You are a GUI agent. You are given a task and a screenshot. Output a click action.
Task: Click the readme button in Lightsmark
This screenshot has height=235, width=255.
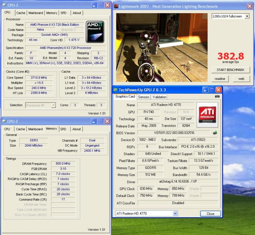coord(220,79)
